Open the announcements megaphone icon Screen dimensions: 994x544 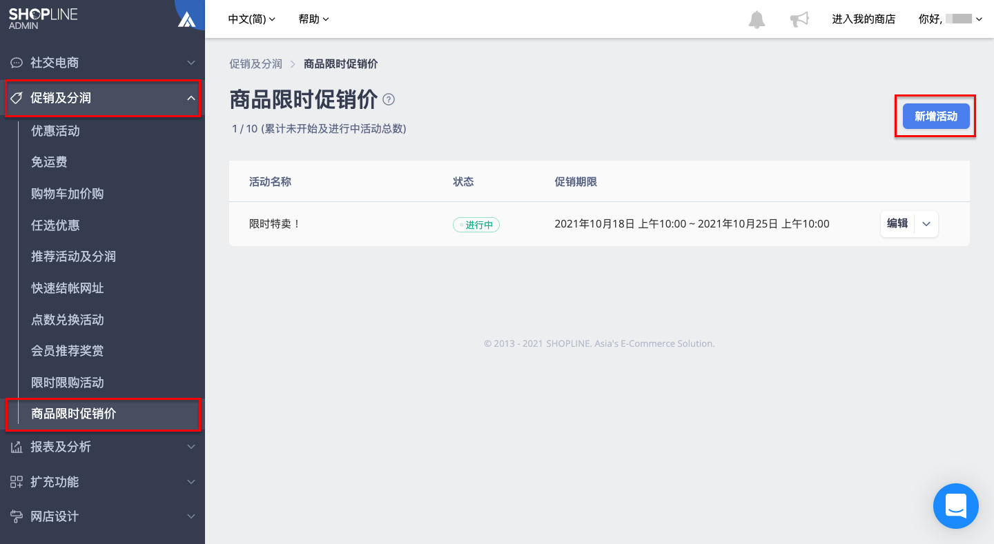pos(799,19)
